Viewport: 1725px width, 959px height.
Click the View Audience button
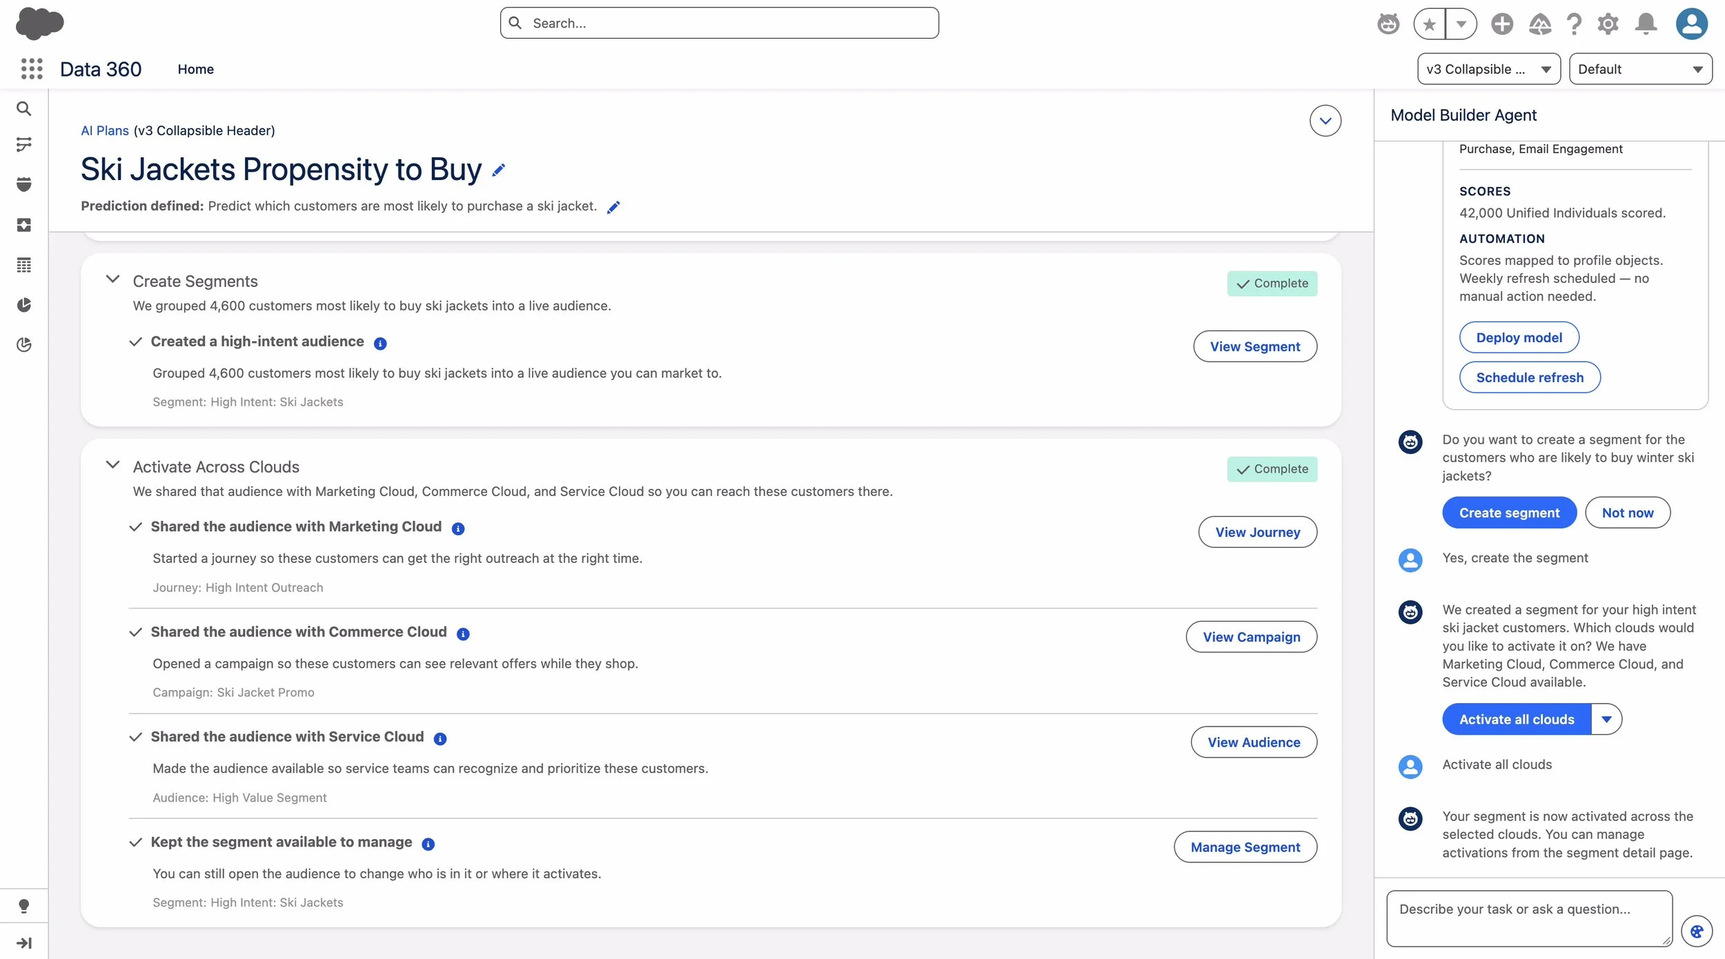click(1254, 742)
